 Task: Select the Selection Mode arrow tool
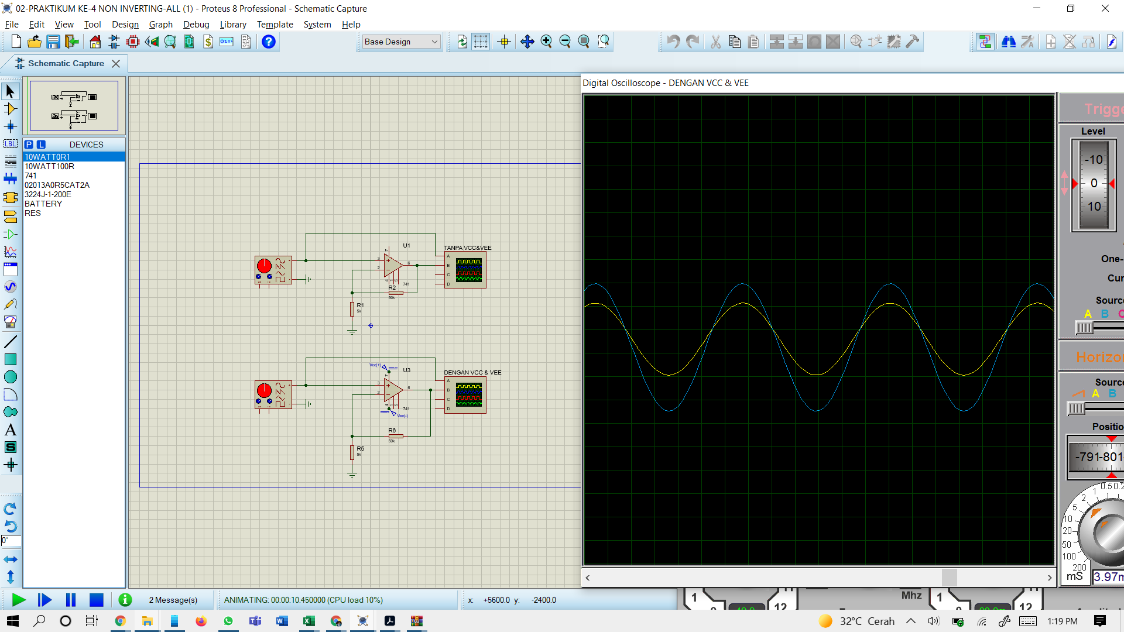point(10,91)
